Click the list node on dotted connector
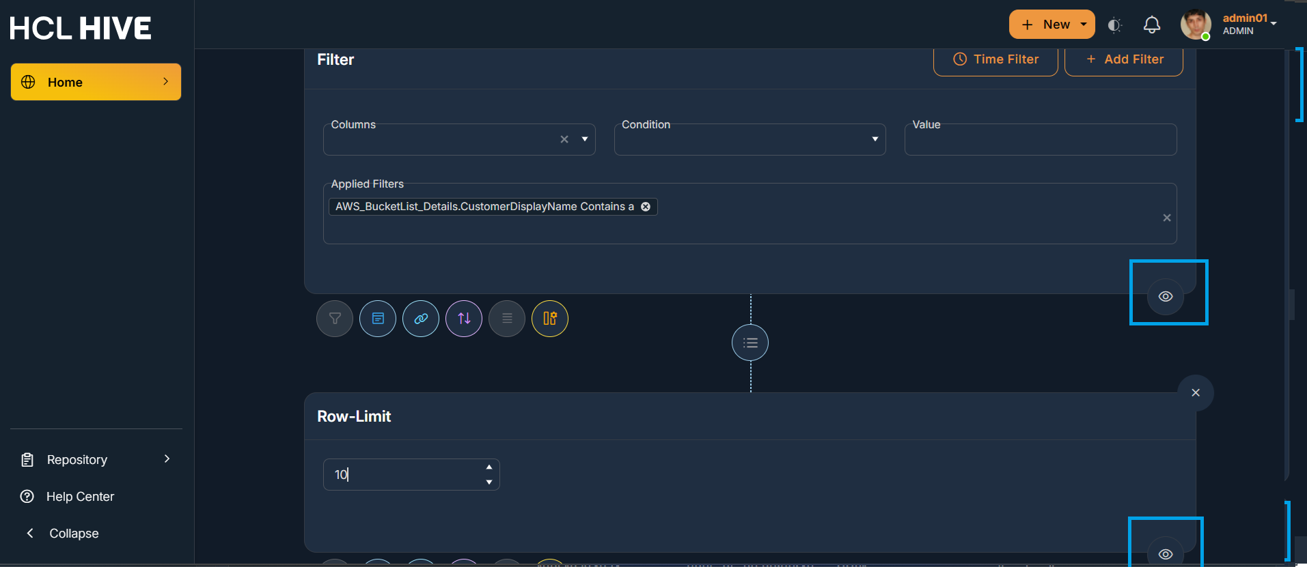The width and height of the screenshot is (1307, 567). [750, 343]
